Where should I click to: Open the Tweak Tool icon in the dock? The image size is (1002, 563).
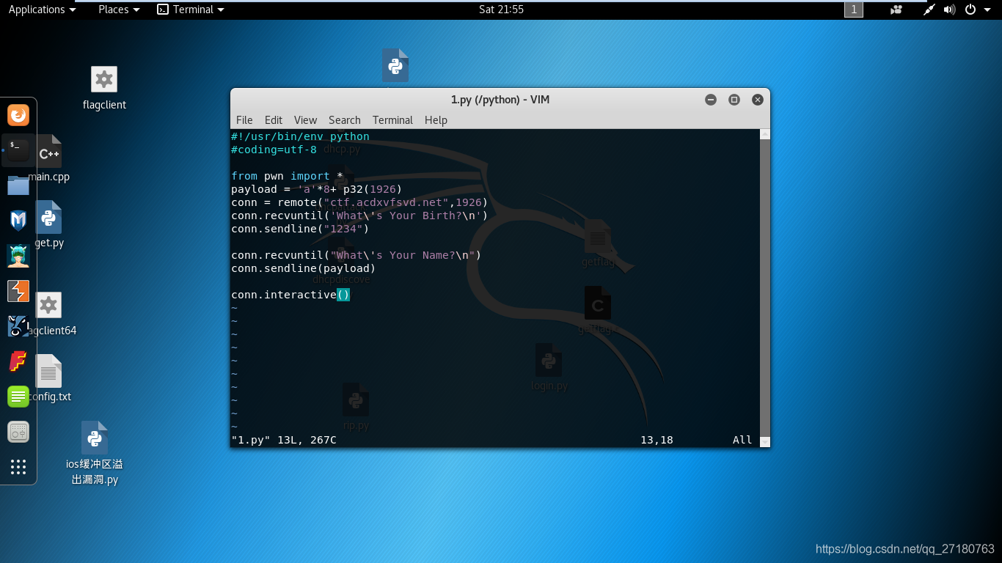(x=18, y=432)
